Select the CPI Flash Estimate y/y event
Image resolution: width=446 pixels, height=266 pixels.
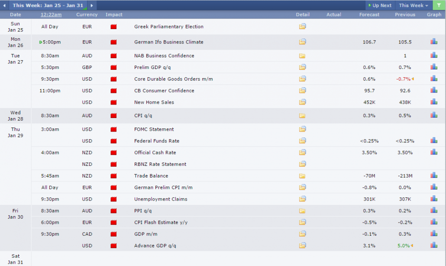[x=161, y=222]
